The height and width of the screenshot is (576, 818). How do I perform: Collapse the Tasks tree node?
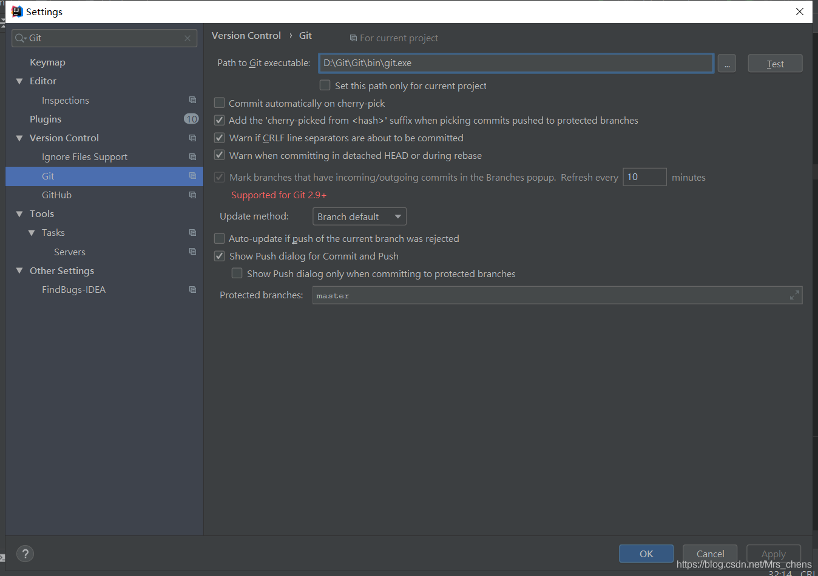(32, 233)
